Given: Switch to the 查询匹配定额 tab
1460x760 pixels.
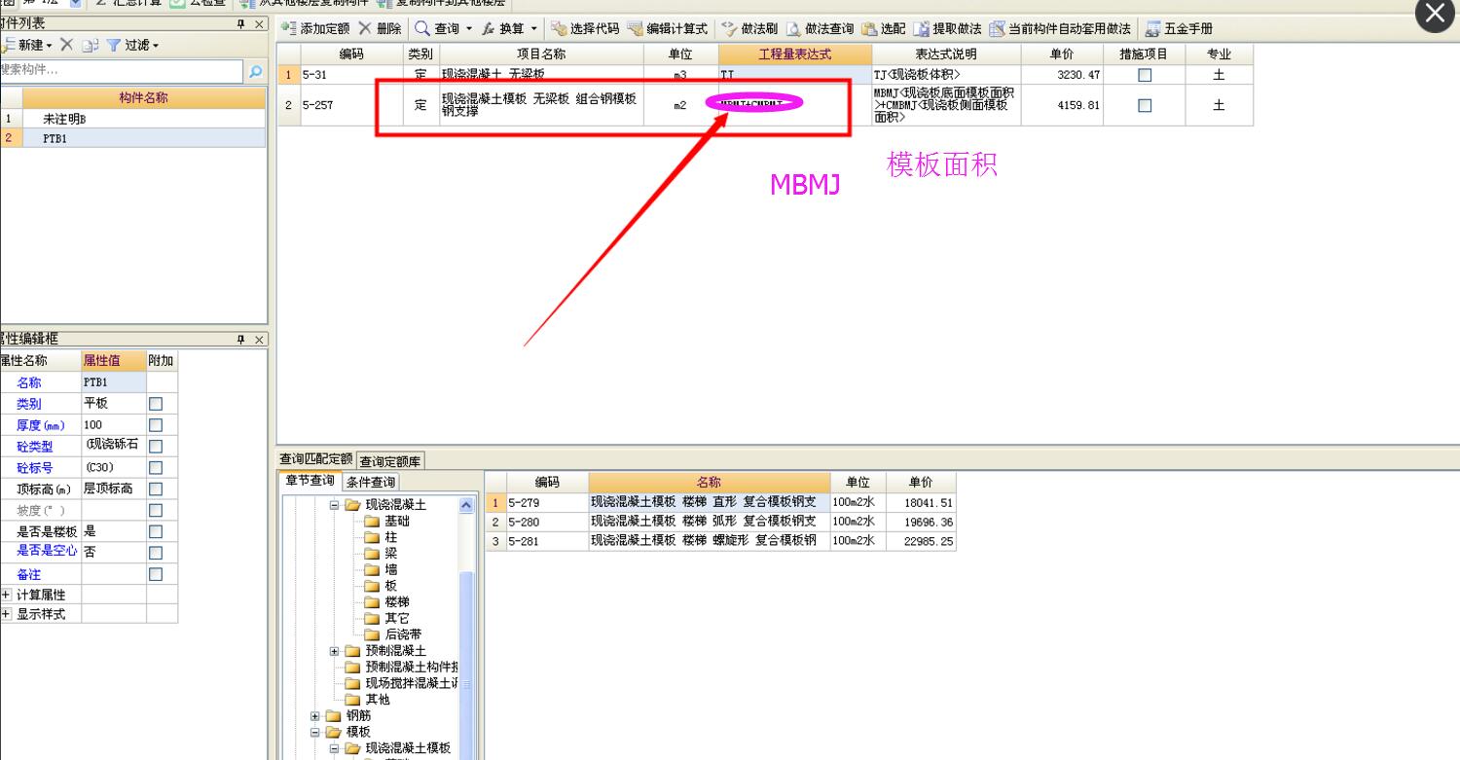Looking at the screenshot, I should 316,460.
